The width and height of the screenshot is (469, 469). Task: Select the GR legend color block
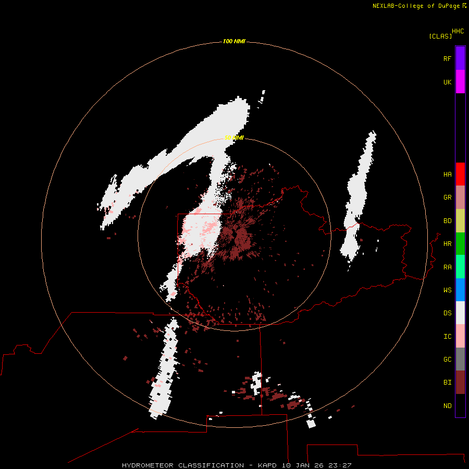tap(460, 198)
